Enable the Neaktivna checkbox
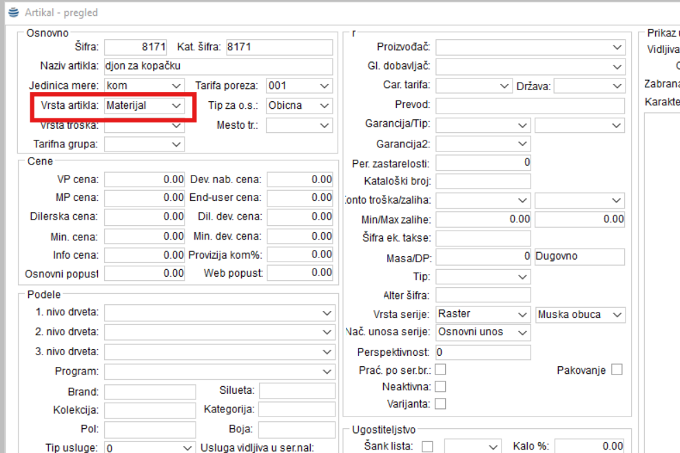Screen dimensions: 680x453 pyautogui.click(x=440, y=387)
